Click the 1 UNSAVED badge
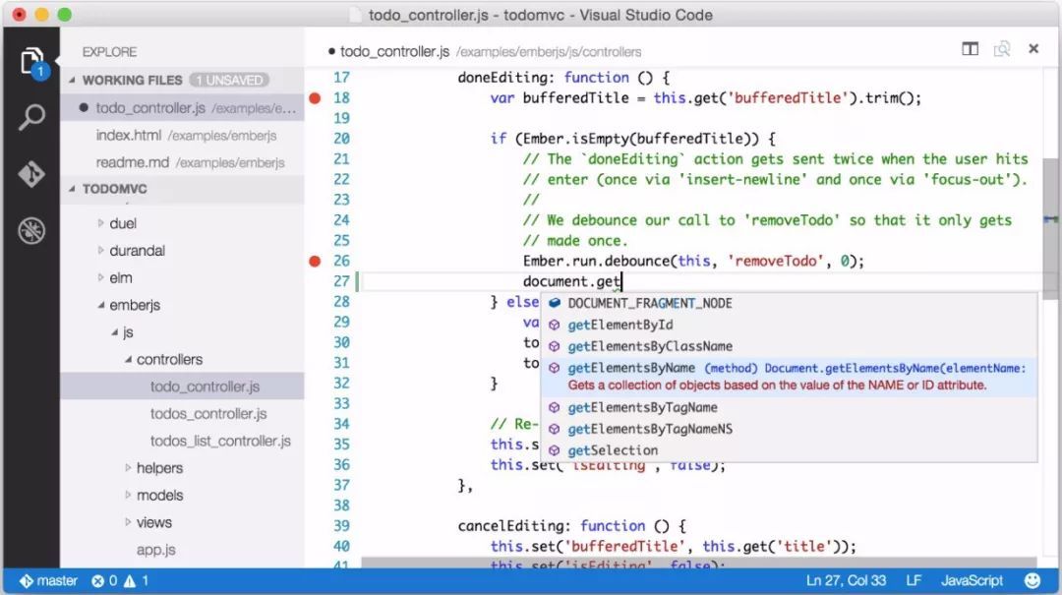This screenshot has width=1062, height=595. coord(229,80)
